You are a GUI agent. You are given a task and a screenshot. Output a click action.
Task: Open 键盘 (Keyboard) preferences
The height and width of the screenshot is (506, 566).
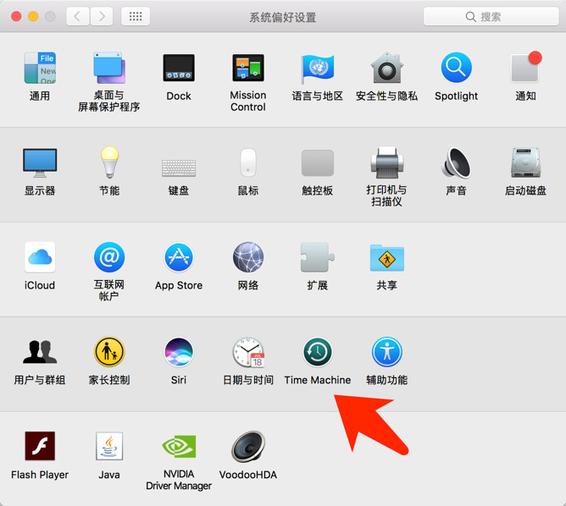pyautogui.click(x=179, y=168)
